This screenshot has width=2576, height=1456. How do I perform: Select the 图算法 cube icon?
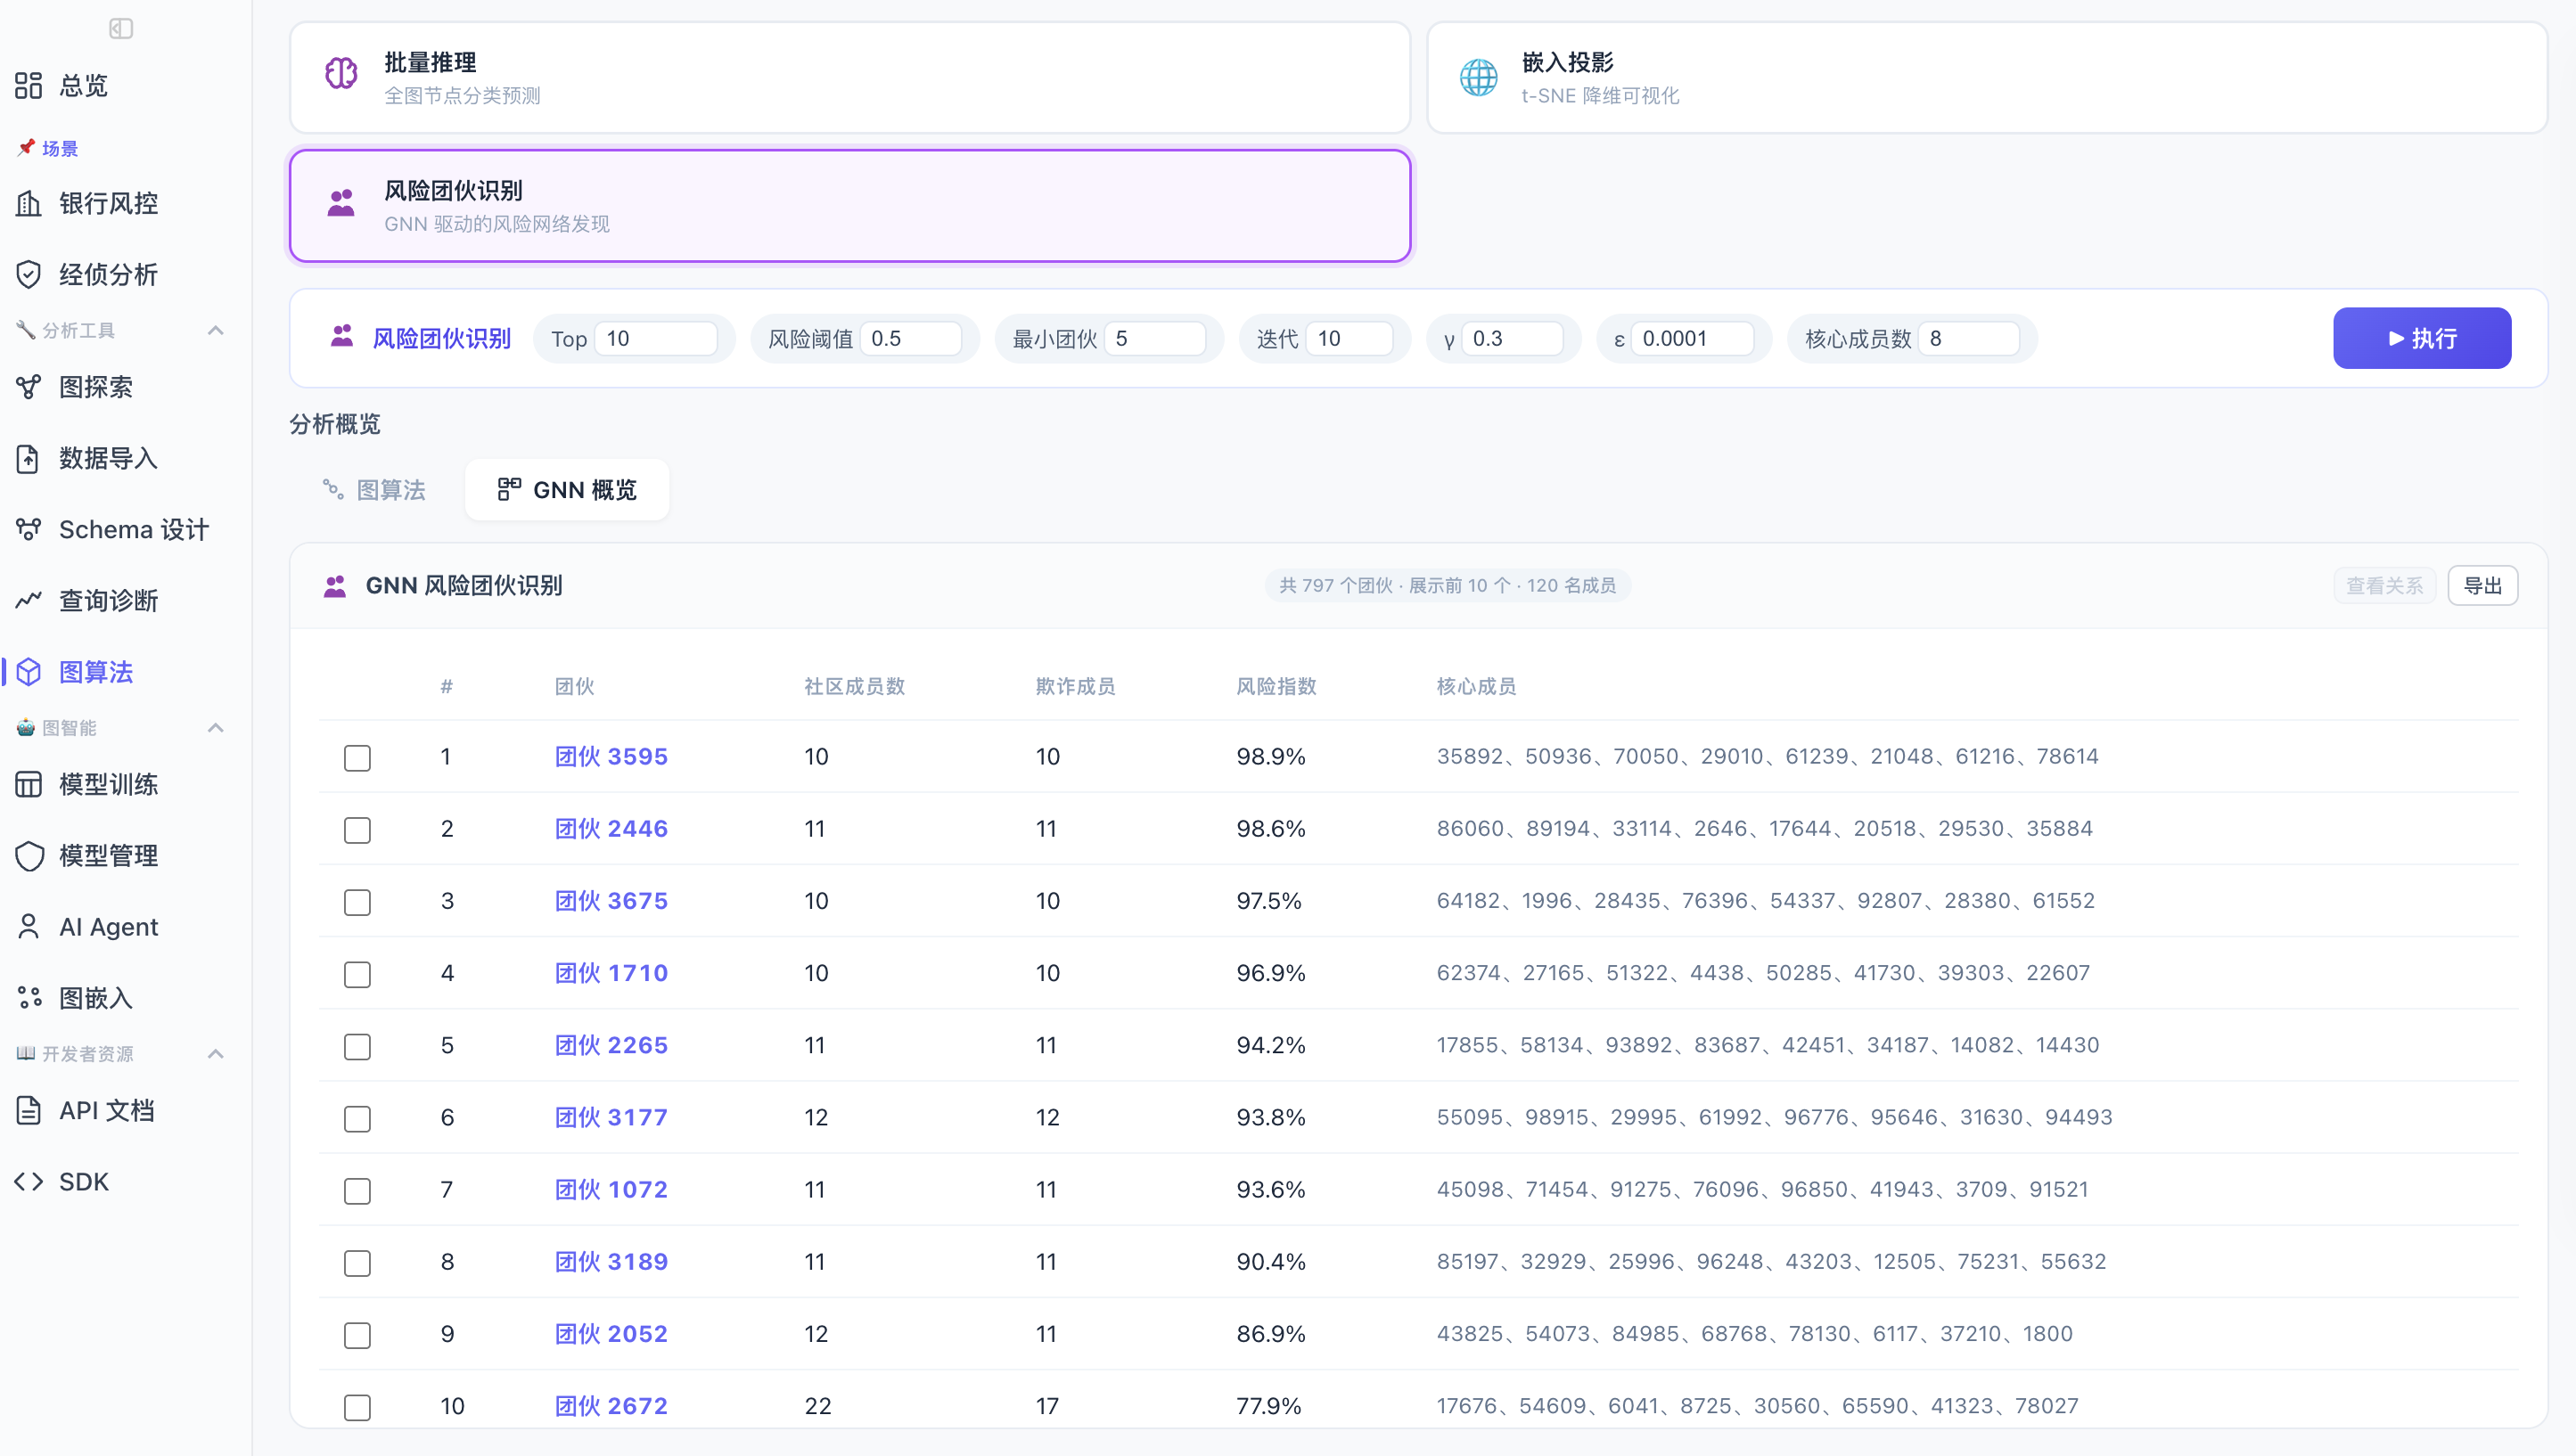[28, 672]
